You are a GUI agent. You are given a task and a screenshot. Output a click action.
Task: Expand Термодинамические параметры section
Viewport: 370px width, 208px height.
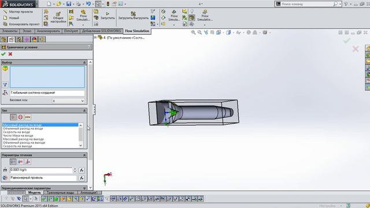84,188
